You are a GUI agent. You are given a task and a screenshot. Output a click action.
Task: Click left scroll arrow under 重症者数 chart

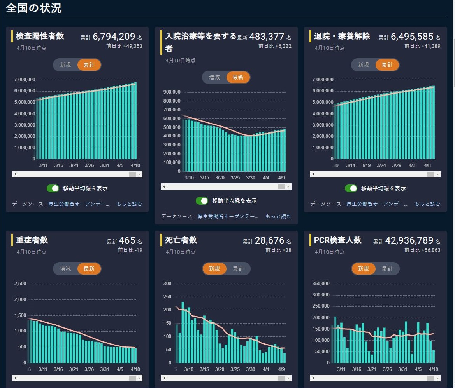pyautogui.click(x=15, y=378)
